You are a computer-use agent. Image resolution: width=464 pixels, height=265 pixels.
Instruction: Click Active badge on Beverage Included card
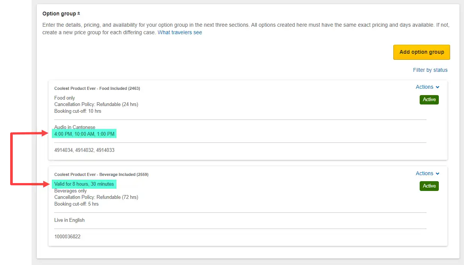[x=429, y=186]
